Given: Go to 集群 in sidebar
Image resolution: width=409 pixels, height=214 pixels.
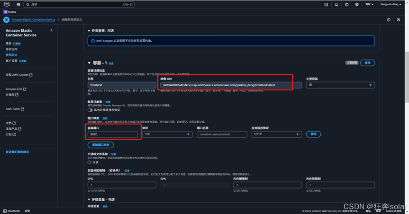Looking at the screenshot, I should tap(9, 43).
